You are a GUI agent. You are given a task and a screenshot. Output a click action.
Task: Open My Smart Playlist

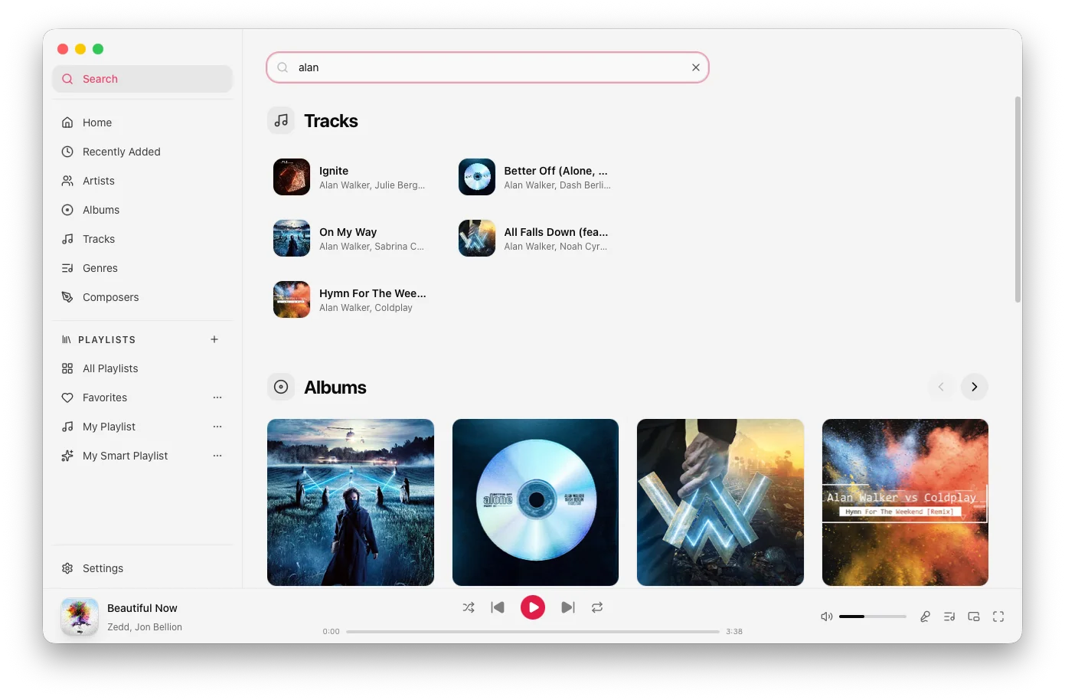(x=142, y=456)
